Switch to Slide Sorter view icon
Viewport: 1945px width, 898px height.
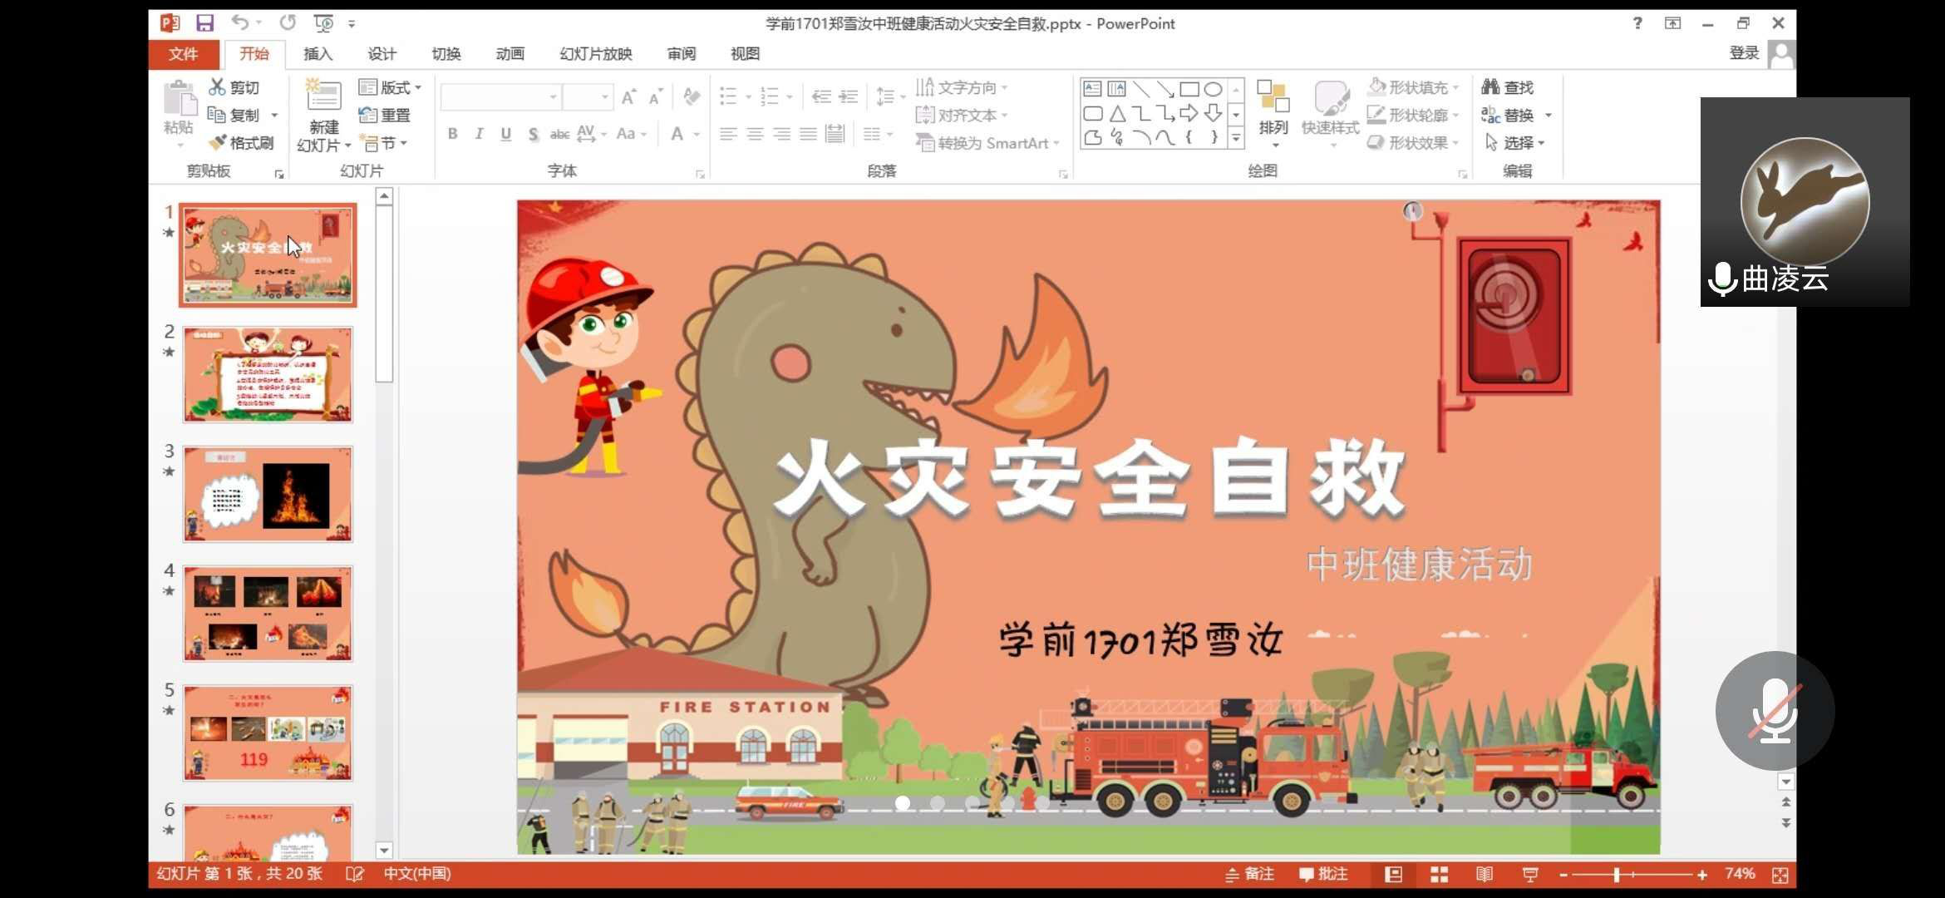[x=1439, y=874]
